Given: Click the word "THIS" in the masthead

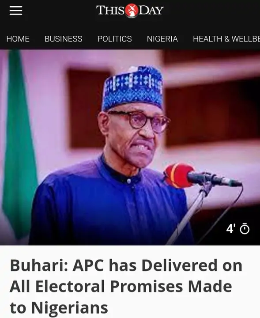Looking at the screenshot, I should [110, 10].
